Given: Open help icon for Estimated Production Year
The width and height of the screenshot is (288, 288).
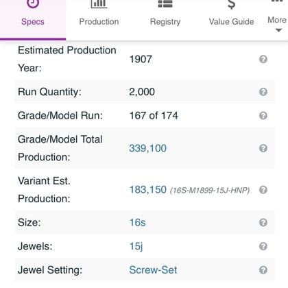Looking at the screenshot, I should point(263,60).
